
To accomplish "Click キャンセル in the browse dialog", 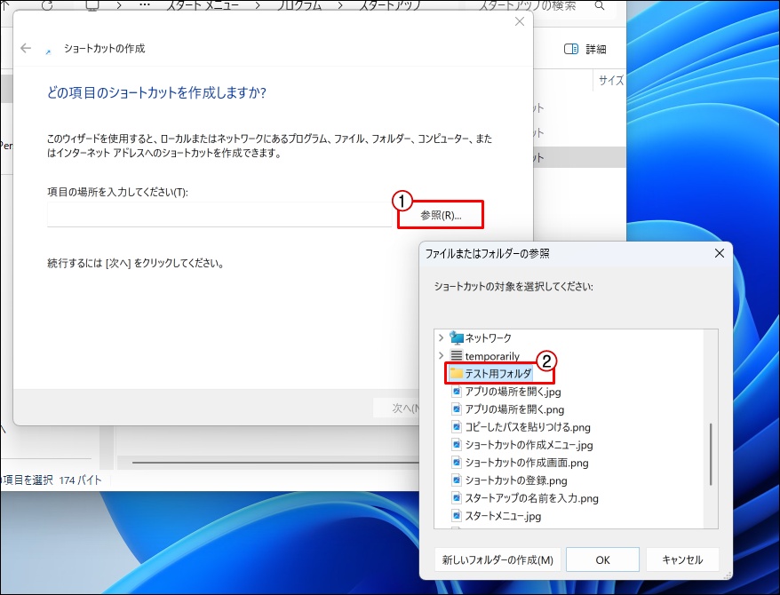I will [681, 559].
